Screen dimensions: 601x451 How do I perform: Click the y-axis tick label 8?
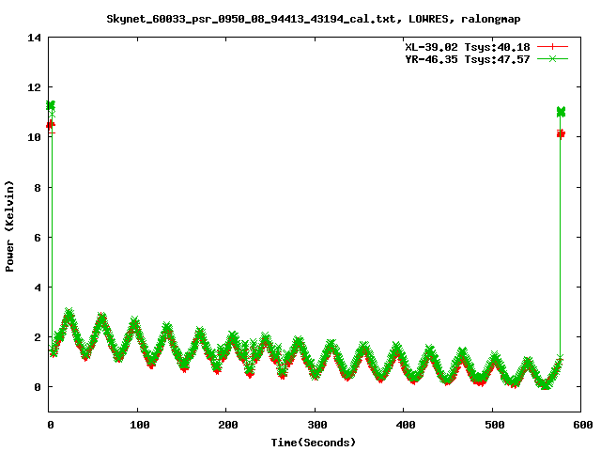pos(38,188)
